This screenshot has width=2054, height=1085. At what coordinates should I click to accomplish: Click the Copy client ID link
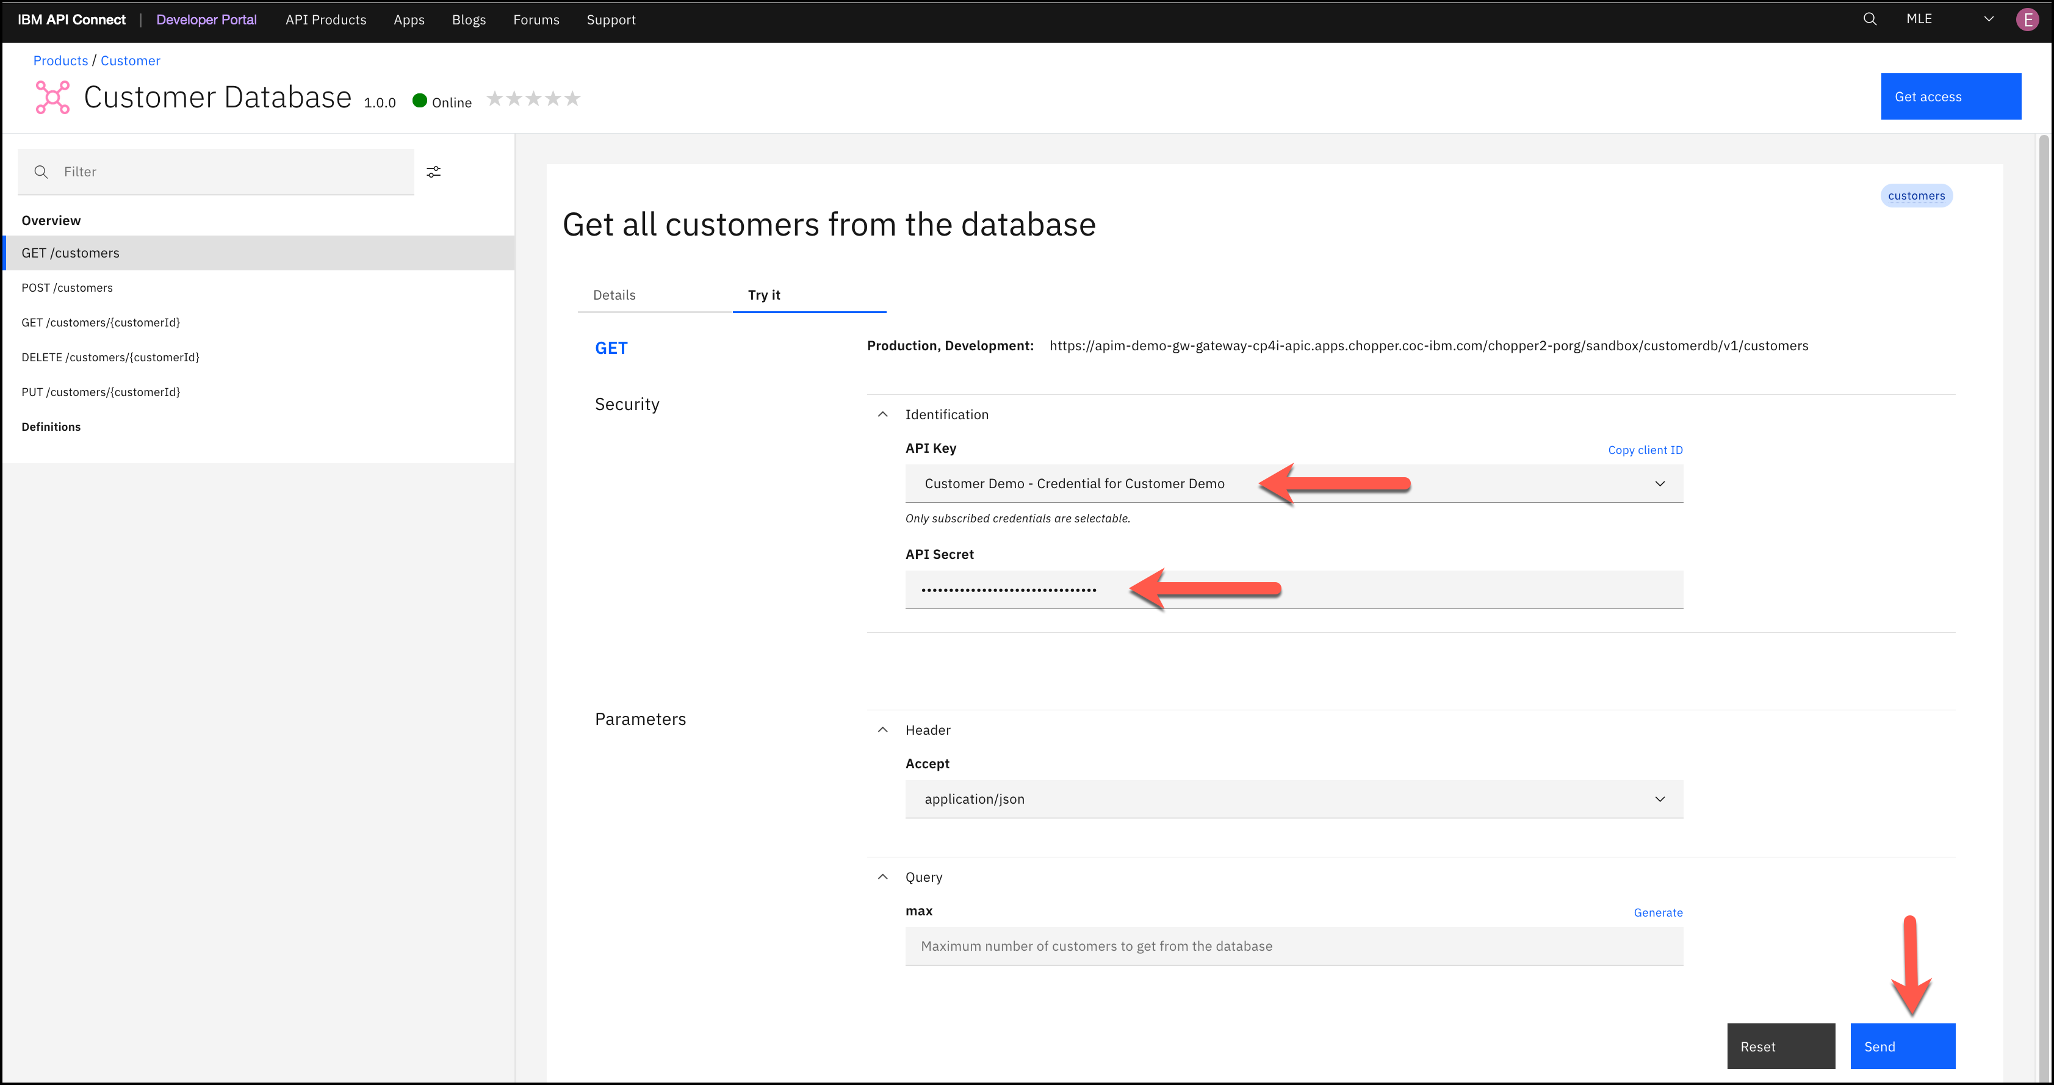pyautogui.click(x=1645, y=450)
